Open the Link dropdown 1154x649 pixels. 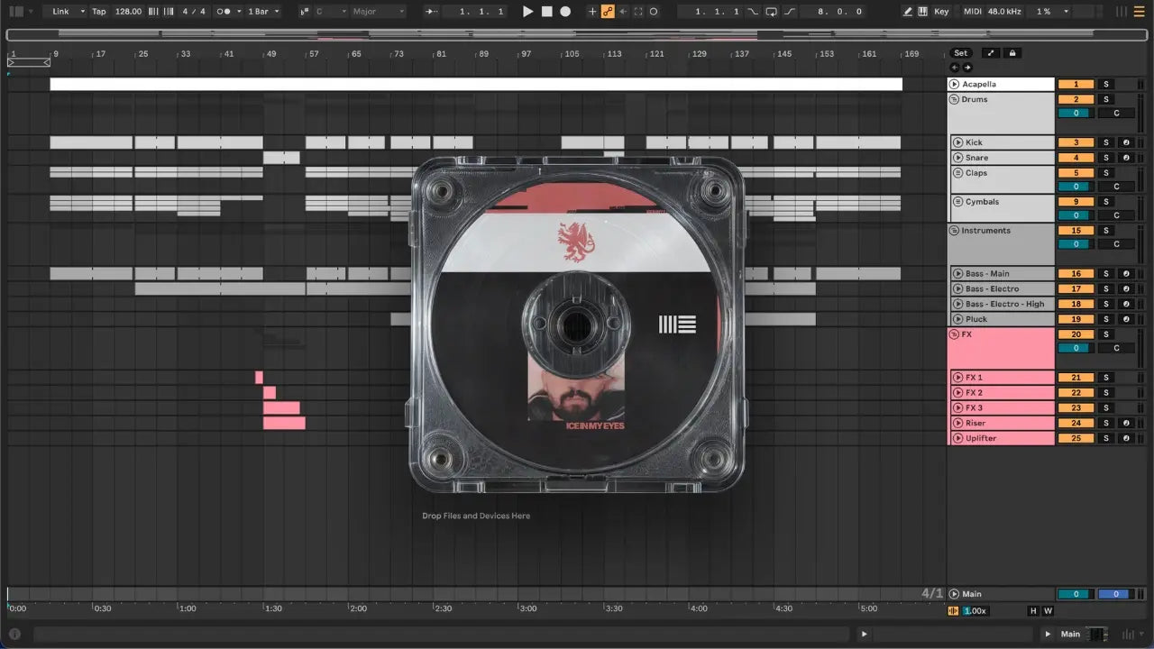69,12
